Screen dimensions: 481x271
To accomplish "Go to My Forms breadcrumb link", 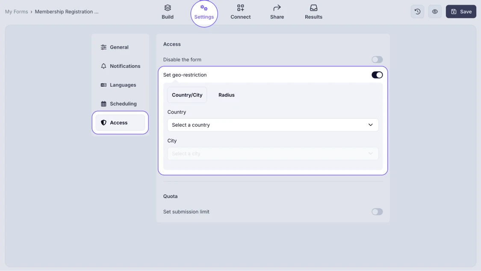I will pos(16,12).
